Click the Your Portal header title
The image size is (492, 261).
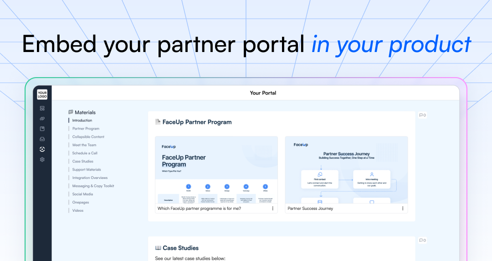(263, 93)
